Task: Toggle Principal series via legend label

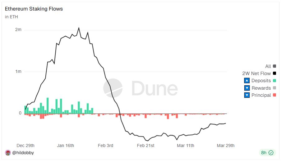Action: coord(261,95)
